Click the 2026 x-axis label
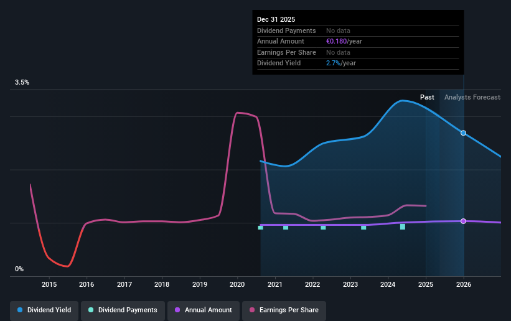The height and width of the screenshot is (321, 511). (464, 284)
